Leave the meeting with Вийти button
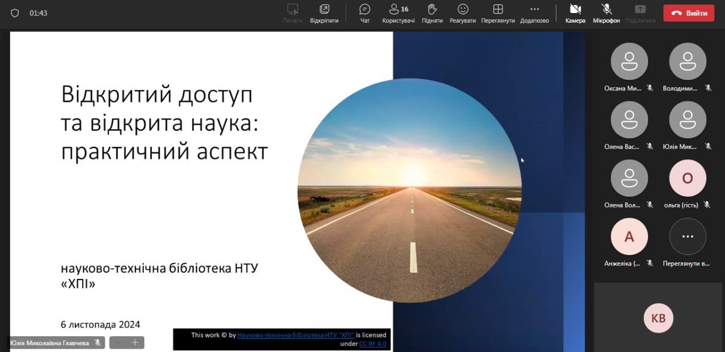 (x=689, y=13)
